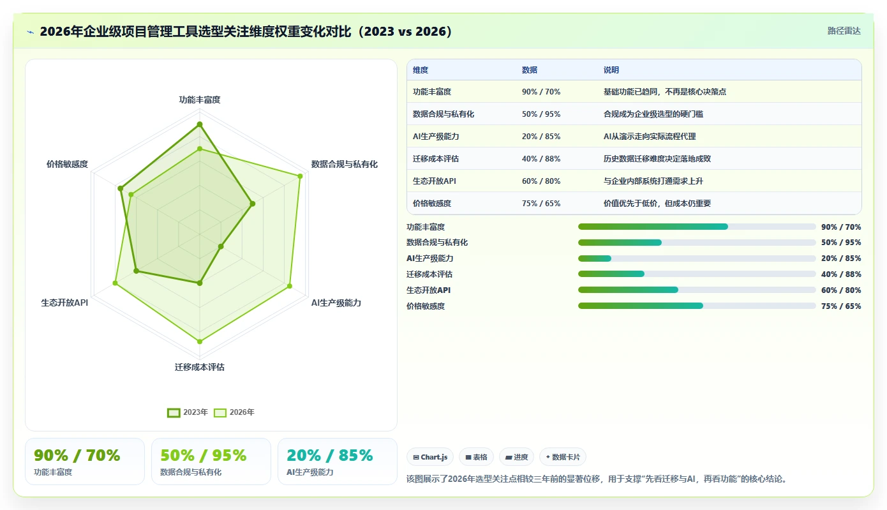Click the 40% / 88% value beside the progress bar

841,274
